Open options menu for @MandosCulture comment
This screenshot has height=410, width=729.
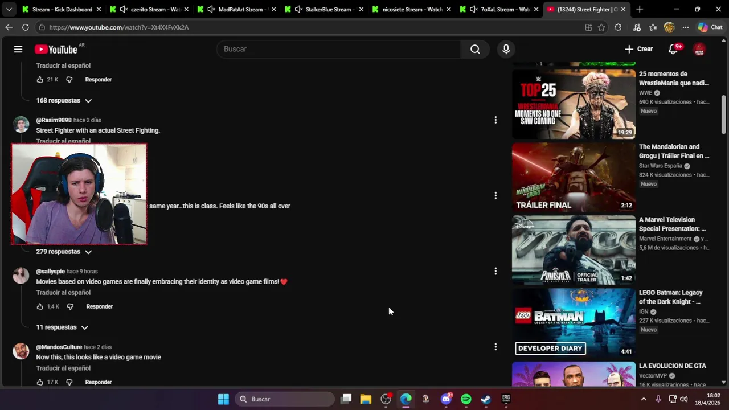click(x=495, y=346)
